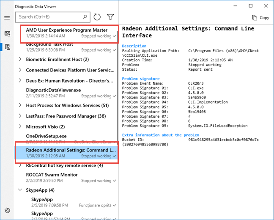
Task: Expand LastPass: Free Password Manager group
Action: pos(20,116)
